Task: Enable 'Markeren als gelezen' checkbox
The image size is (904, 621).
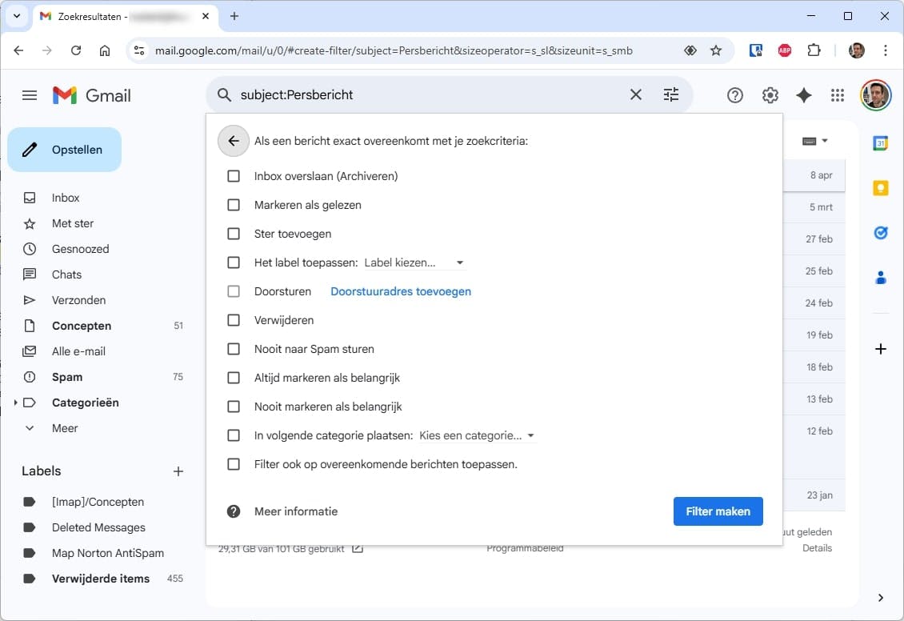Action: [x=234, y=205]
